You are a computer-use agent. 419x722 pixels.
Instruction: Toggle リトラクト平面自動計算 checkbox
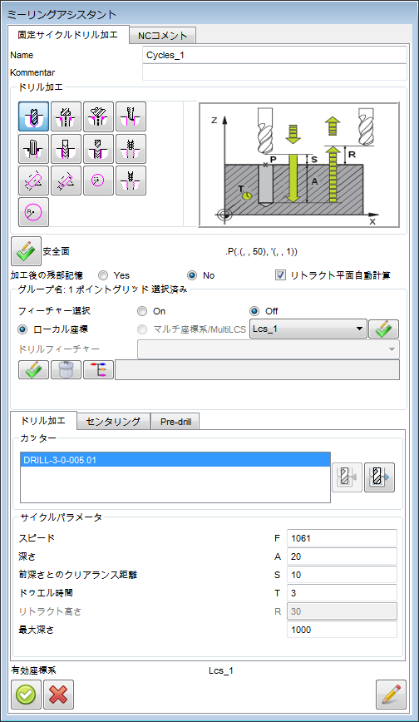click(x=280, y=275)
